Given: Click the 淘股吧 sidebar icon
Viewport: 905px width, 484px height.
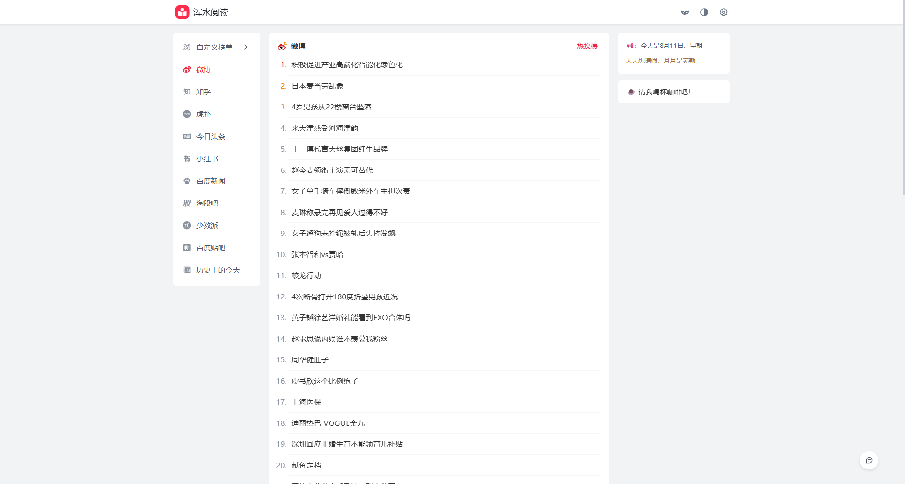Looking at the screenshot, I should 187,203.
